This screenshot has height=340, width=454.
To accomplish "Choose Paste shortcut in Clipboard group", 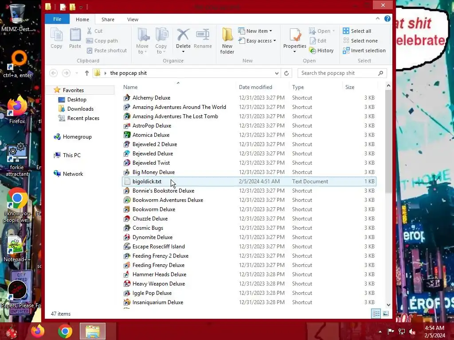I will click(x=106, y=50).
